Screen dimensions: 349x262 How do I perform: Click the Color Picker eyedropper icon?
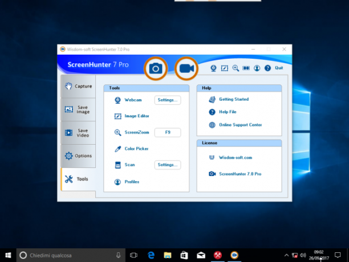pos(117,149)
